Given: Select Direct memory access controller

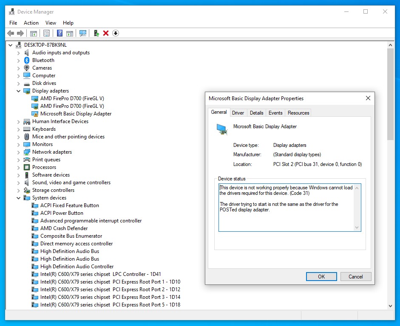Looking at the screenshot, I should click(x=76, y=244).
